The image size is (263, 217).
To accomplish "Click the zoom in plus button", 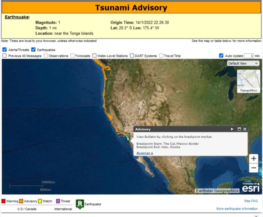I will pyautogui.click(x=254, y=159).
